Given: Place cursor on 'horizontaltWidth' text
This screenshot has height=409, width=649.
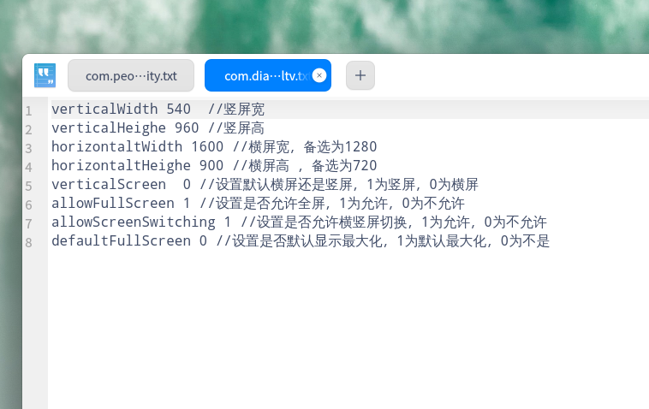Looking at the screenshot, I should pyautogui.click(x=116, y=146).
